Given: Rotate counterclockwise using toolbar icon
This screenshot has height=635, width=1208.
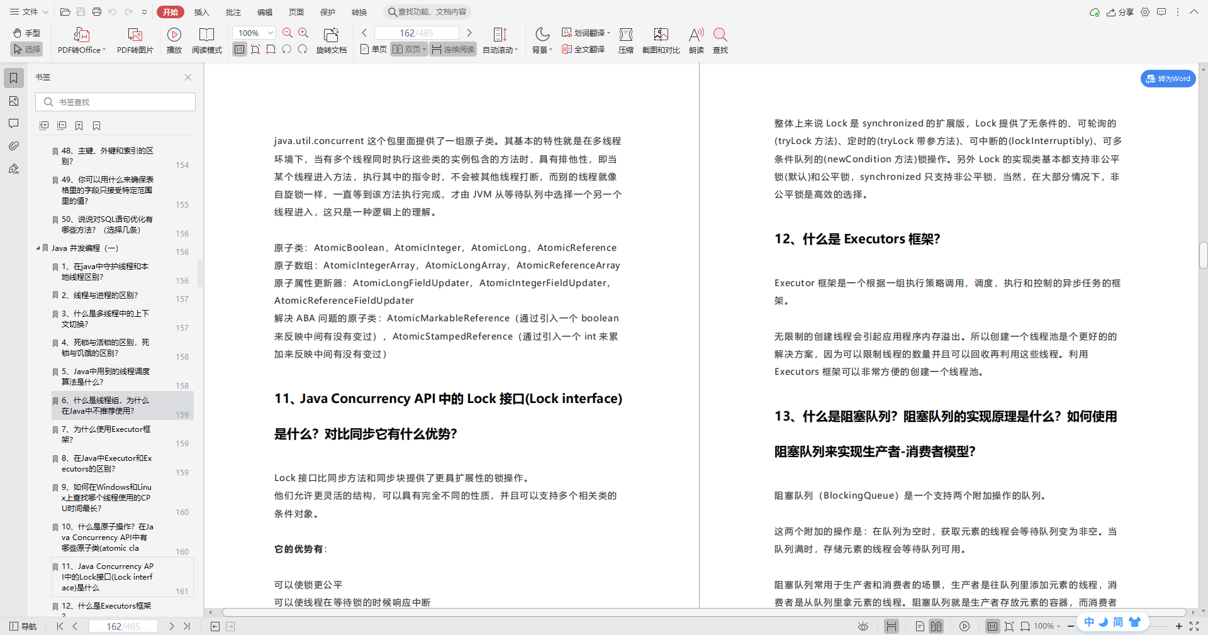Looking at the screenshot, I should [287, 49].
